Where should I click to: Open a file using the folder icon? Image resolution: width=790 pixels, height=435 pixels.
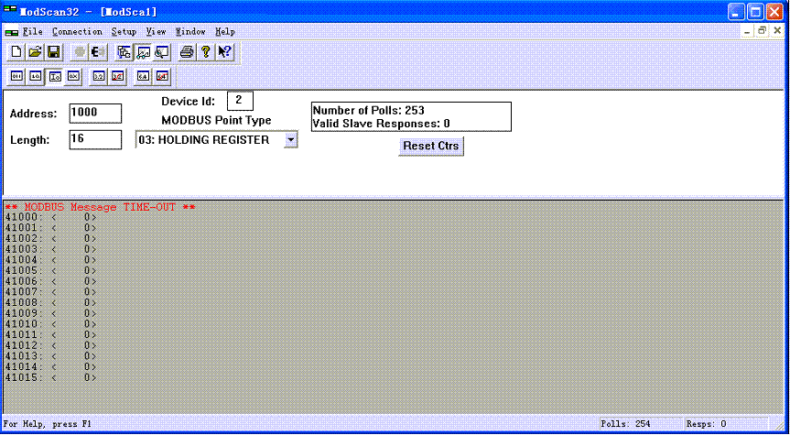(35, 52)
